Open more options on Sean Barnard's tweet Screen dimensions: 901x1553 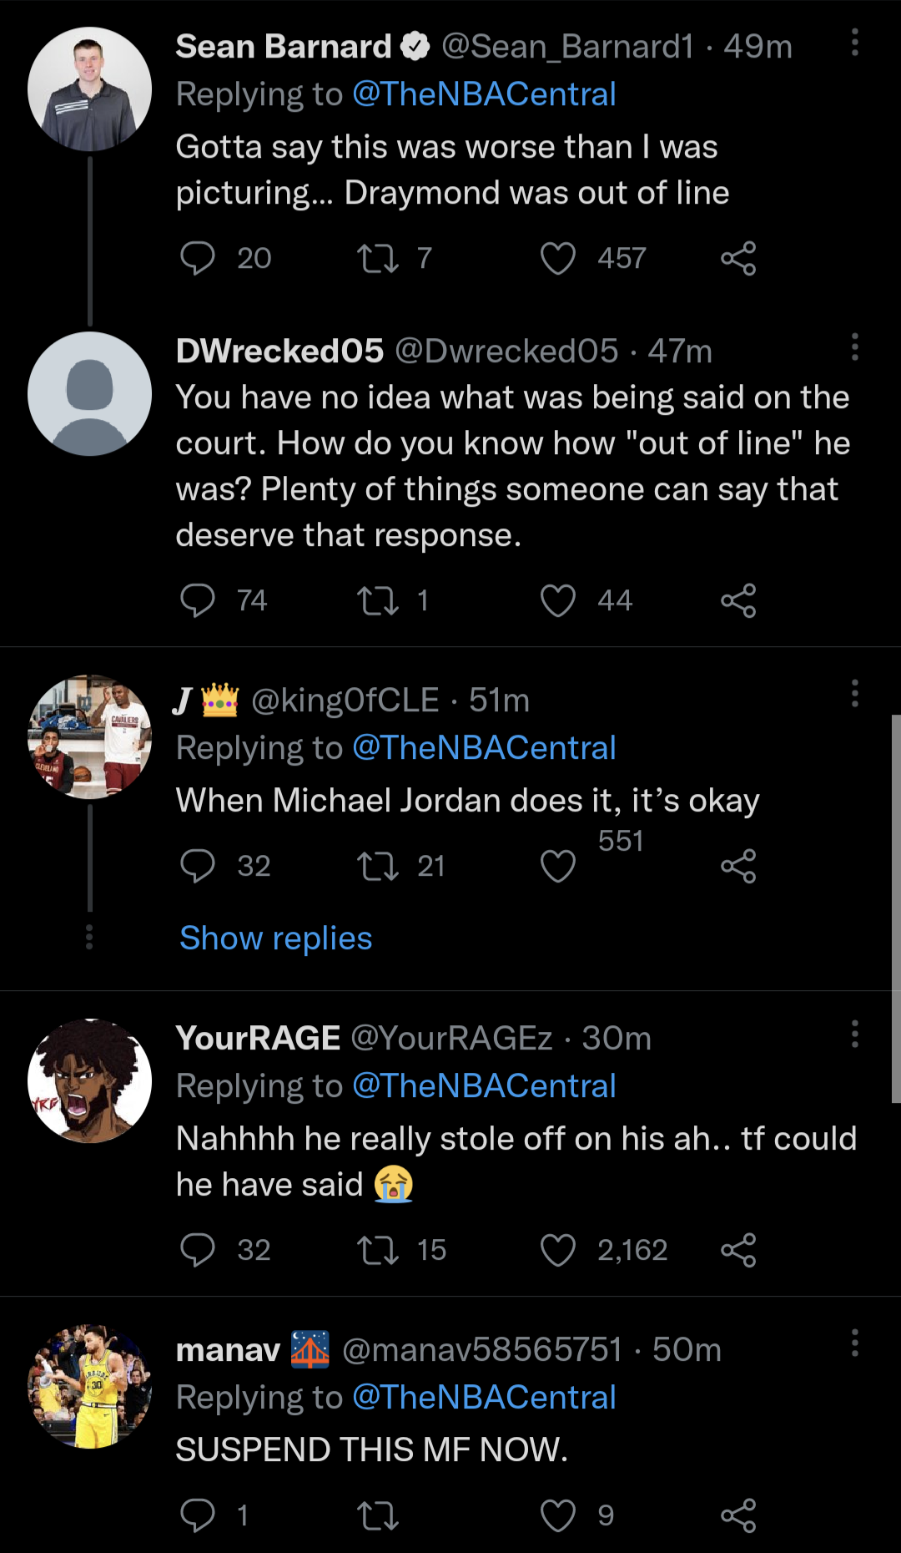coord(854,43)
